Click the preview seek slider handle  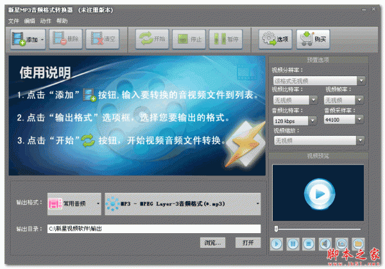tap(276, 229)
